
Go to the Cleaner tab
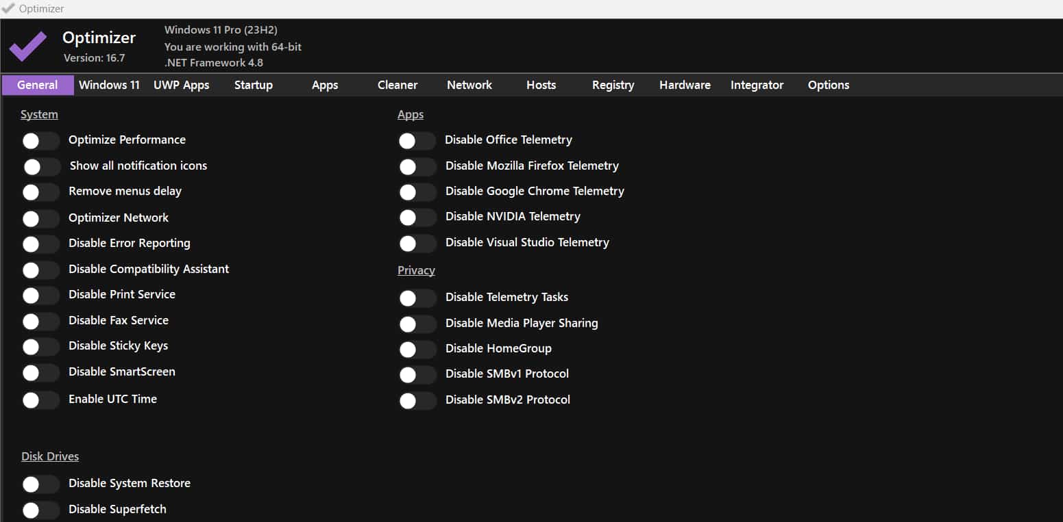(x=397, y=85)
